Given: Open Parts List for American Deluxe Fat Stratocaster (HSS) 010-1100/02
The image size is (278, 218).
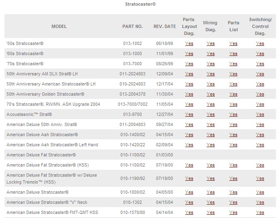Looking at the screenshot, I should click(x=233, y=165).
